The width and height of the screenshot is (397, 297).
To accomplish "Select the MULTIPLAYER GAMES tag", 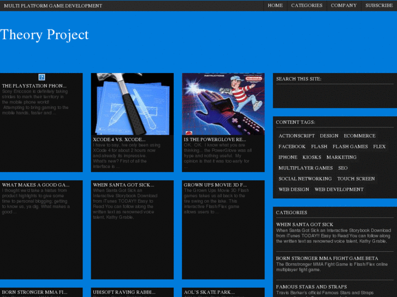I will point(305,168).
